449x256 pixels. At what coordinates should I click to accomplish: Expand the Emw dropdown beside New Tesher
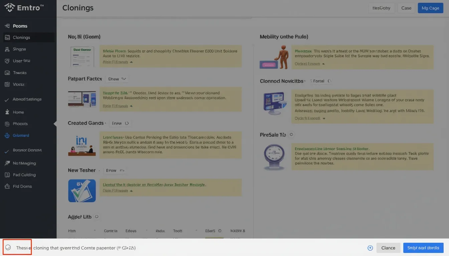(115, 170)
